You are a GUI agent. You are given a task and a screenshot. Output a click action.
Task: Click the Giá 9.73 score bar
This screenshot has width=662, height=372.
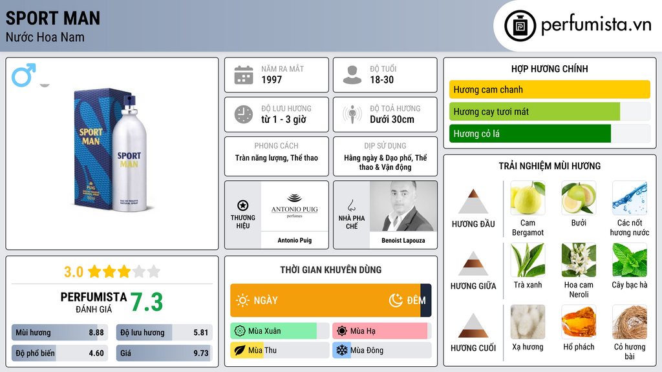pos(164,353)
